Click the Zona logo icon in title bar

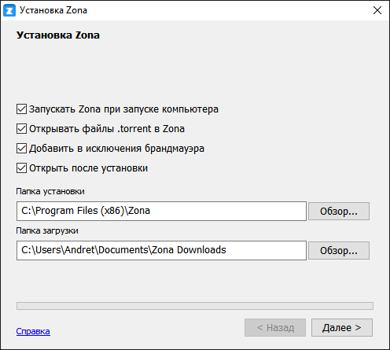tap(9, 10)
